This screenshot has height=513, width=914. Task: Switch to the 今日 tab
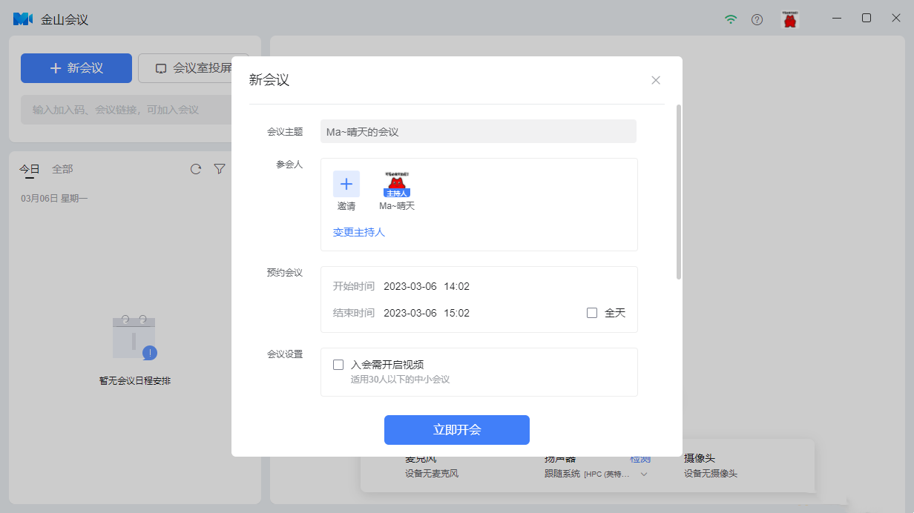[30, 169]
